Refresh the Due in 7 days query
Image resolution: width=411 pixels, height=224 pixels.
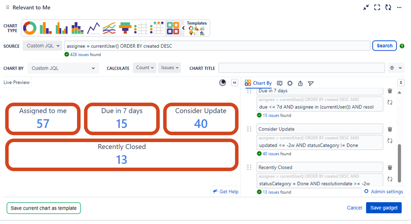coord(390,103)
